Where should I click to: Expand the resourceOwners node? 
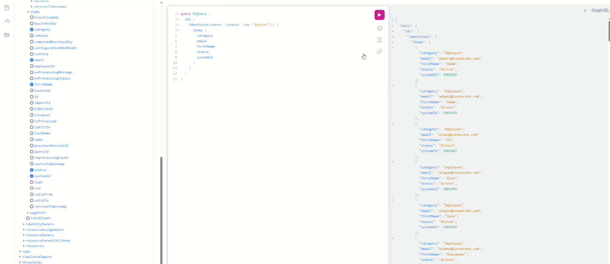click(24, 235)
